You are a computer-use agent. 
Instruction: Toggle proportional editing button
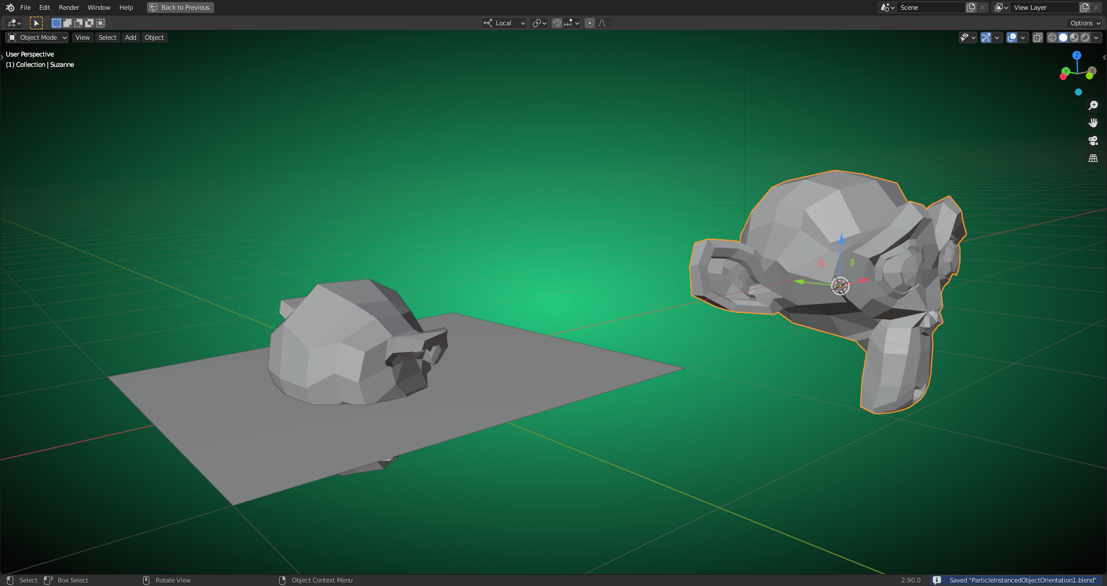coord(590,23)
